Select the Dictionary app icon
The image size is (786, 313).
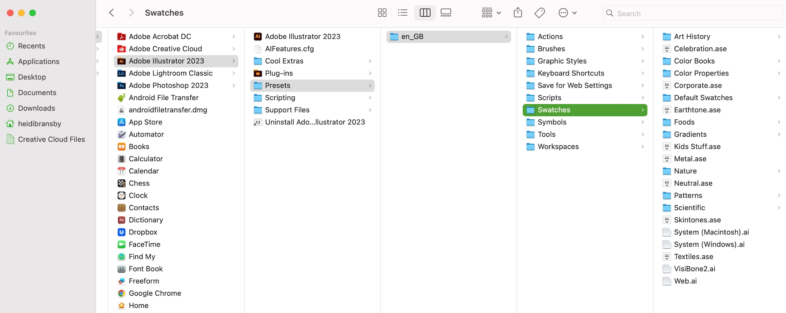pos(122,220)
